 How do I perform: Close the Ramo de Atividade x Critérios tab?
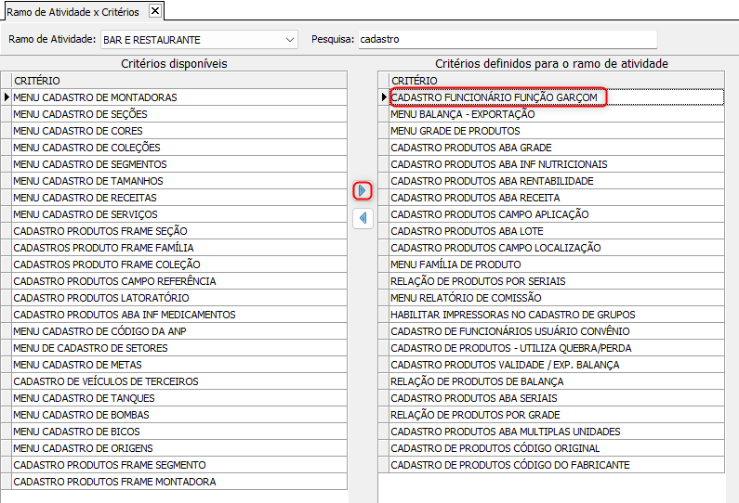[x=155, y=11]
